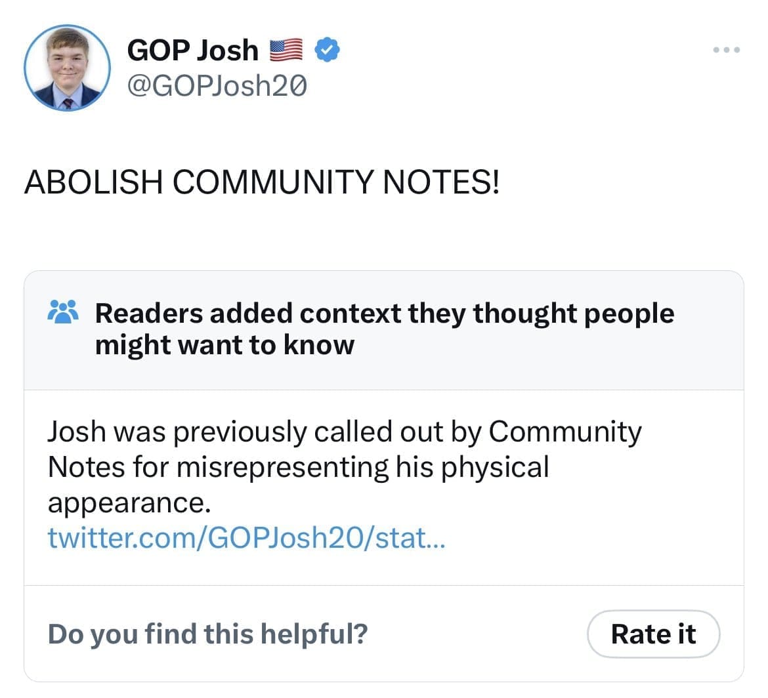Image resolution: width=768 pixels, height=698 pixels.
Task: Click the word "people" in the note header
Action: pyautogui.click(x=628, y=314)
